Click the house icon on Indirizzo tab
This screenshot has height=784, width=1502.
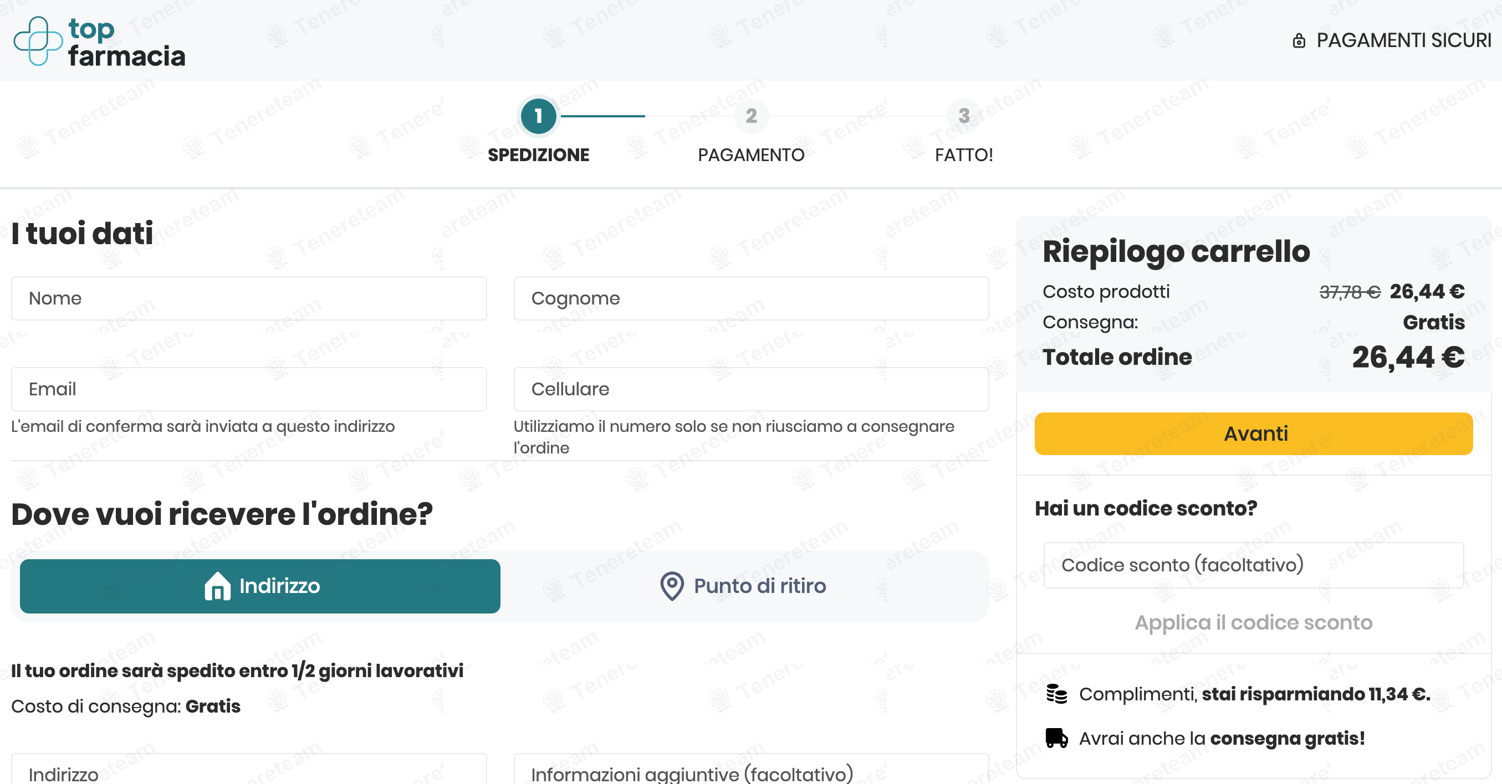(x=217, y=585)
